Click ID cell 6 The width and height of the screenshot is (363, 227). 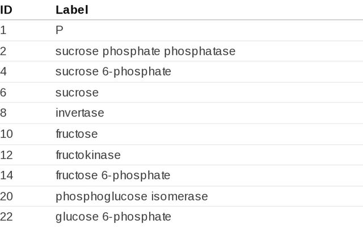pos(3,93)
